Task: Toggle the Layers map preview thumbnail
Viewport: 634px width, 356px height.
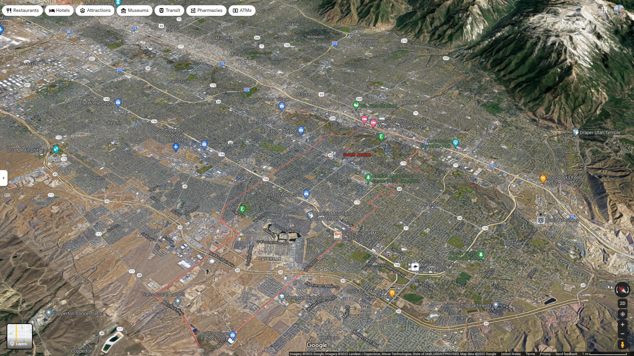Action: click(x=20, y=336)
